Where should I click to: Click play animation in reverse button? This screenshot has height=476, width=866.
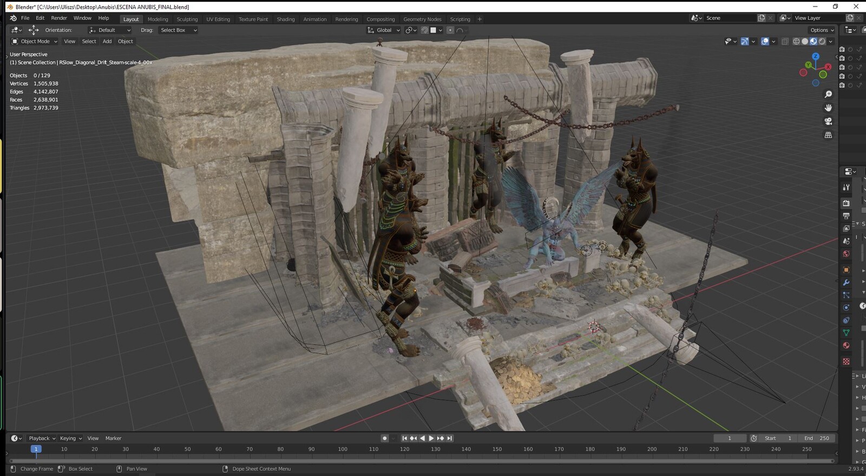422,438
